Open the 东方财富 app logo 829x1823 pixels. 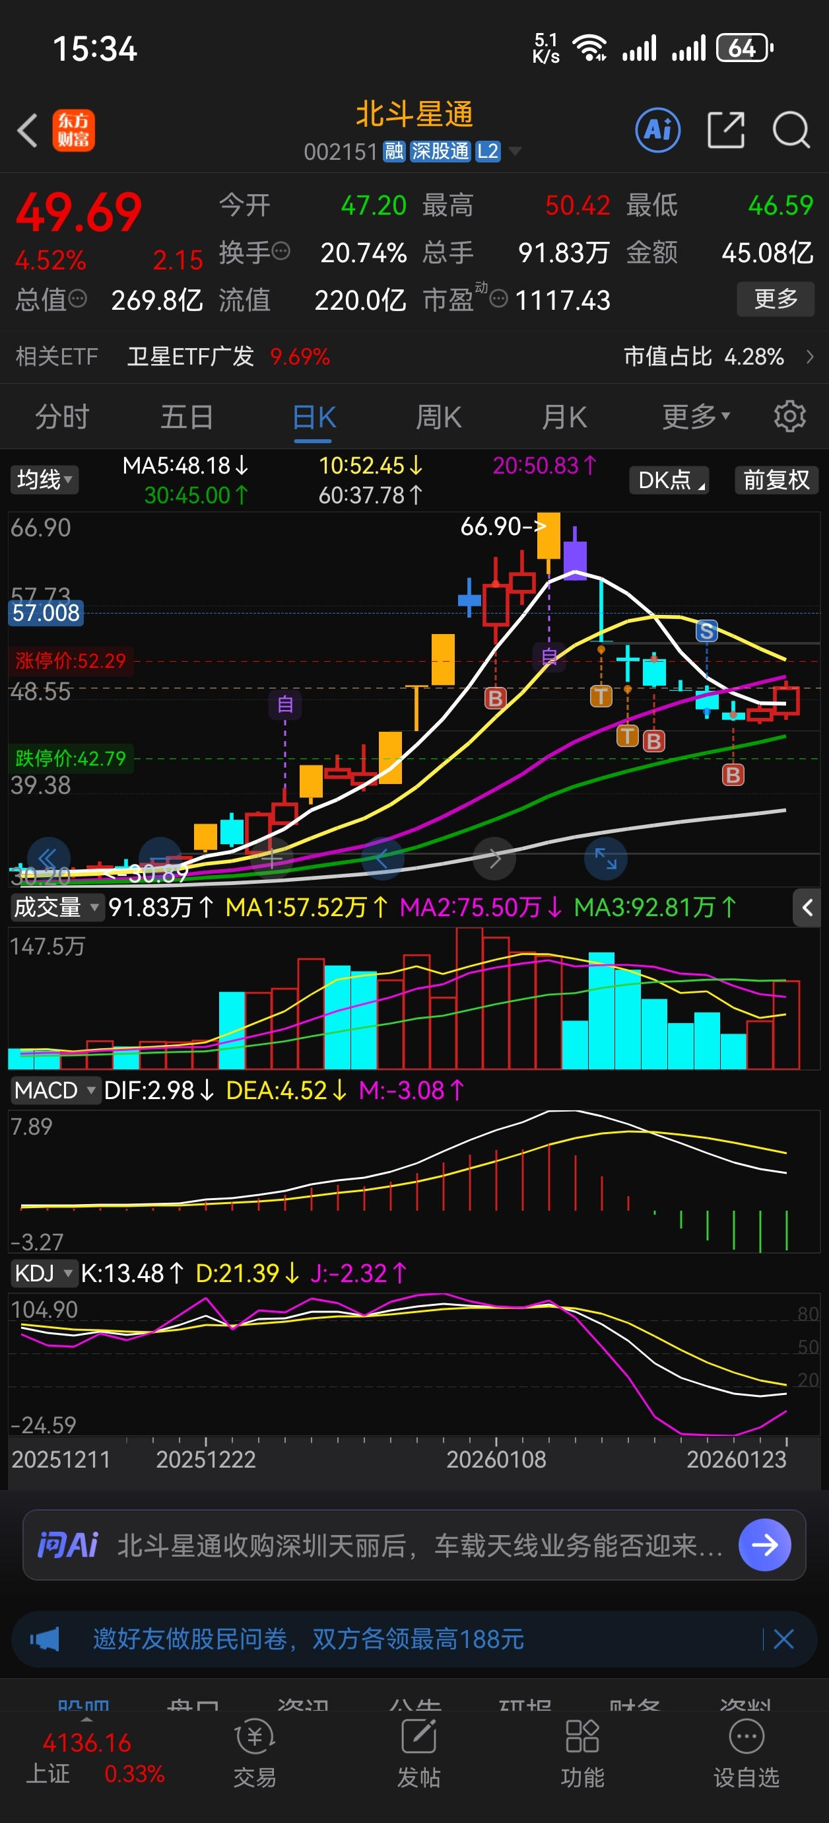pyautogui.click(x=73, y=131)
